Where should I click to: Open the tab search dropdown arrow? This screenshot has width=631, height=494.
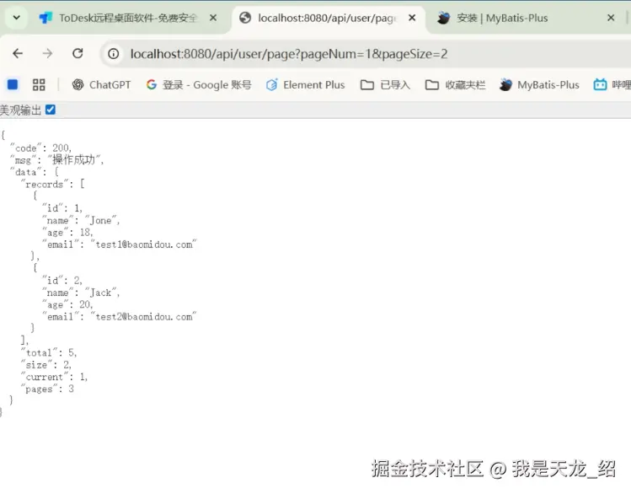coord(16,18)
